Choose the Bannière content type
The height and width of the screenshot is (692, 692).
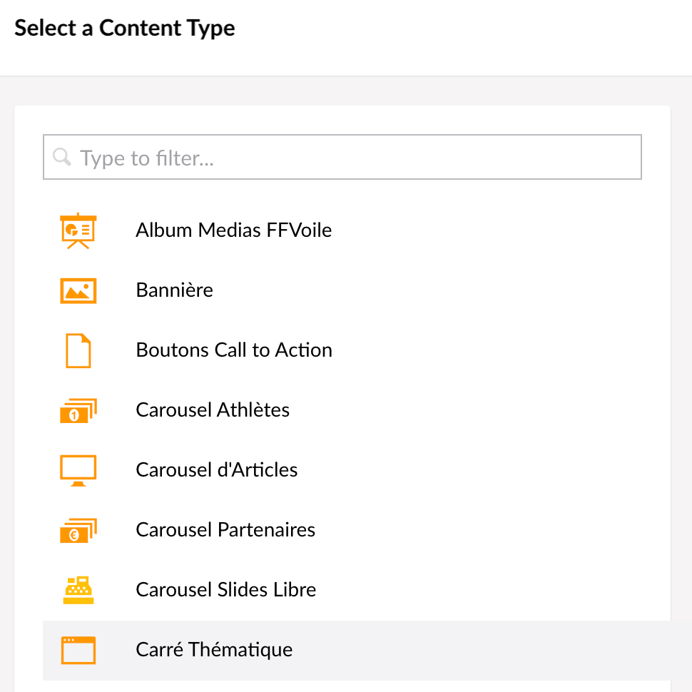pyautogui.click(x=174, y=290)
